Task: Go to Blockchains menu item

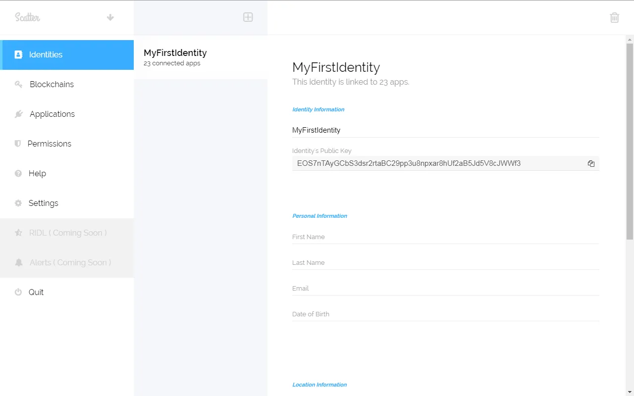Action: 67,85
